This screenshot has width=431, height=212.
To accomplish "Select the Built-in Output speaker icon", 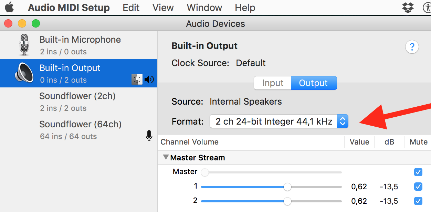I will 23,73.
